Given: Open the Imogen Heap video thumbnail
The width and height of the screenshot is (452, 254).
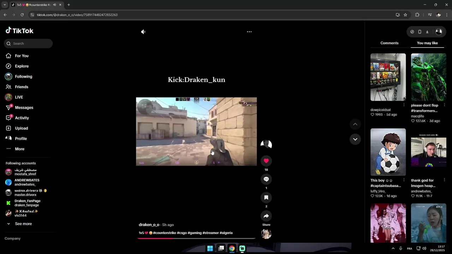Looking at the screenshot, I should pyautogui.click(x=429, y=152).
